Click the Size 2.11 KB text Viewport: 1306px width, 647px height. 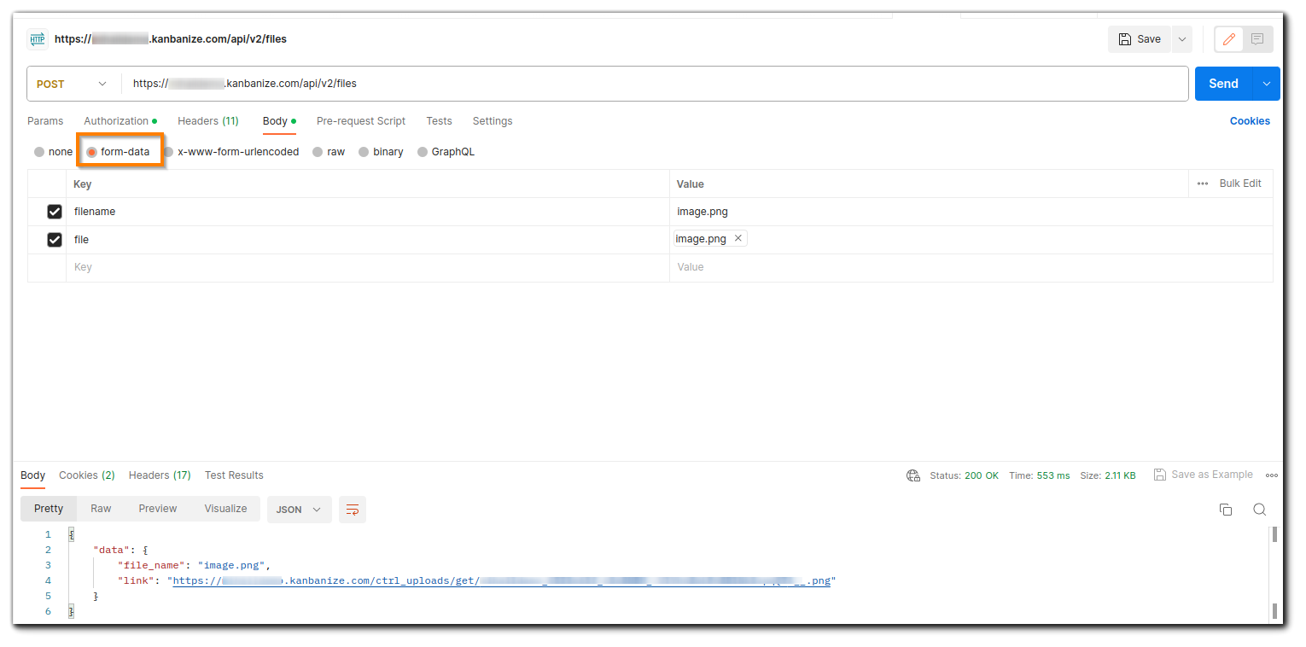click(1108, 475)
